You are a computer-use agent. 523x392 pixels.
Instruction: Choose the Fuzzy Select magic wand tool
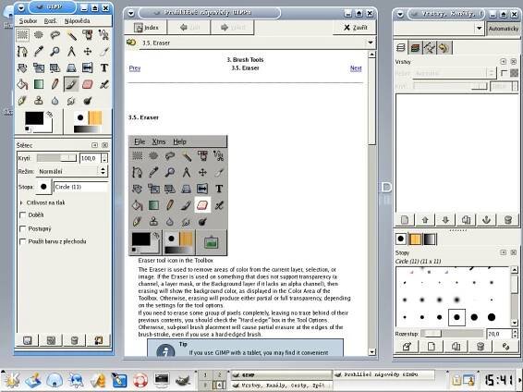click(71, 35)
